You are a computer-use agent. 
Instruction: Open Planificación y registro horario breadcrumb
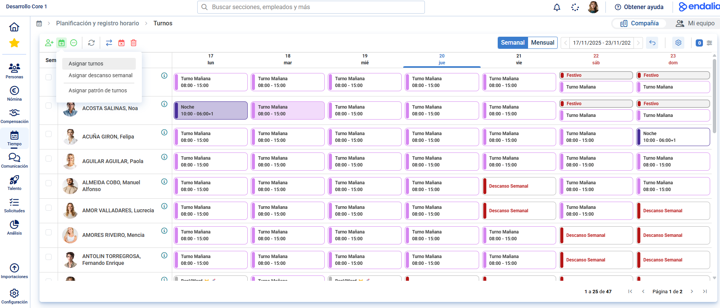click(97, 23)
